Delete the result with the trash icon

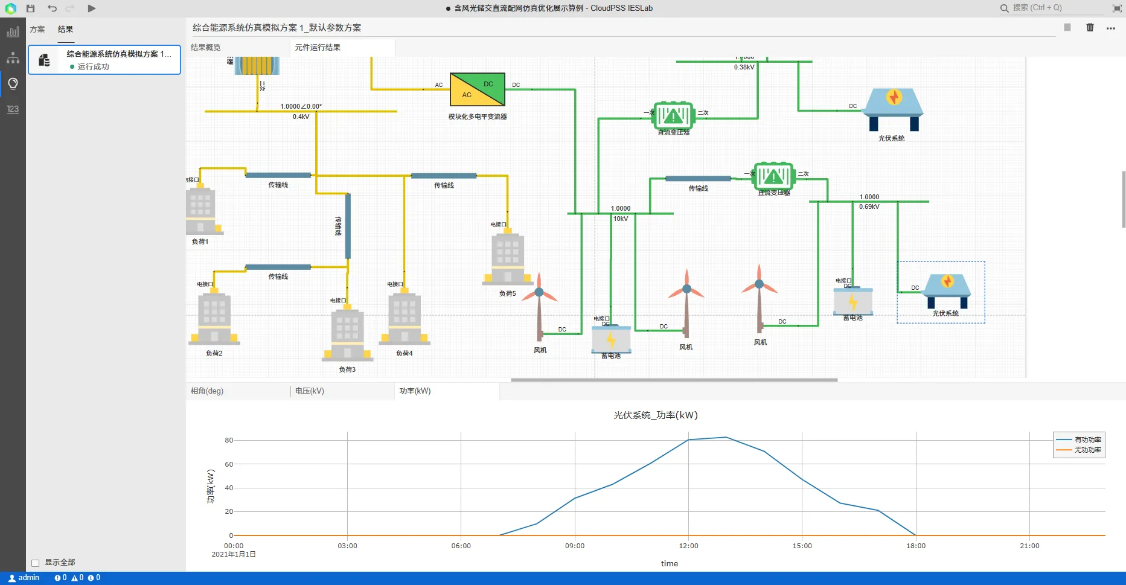(x=1090, y=27)
